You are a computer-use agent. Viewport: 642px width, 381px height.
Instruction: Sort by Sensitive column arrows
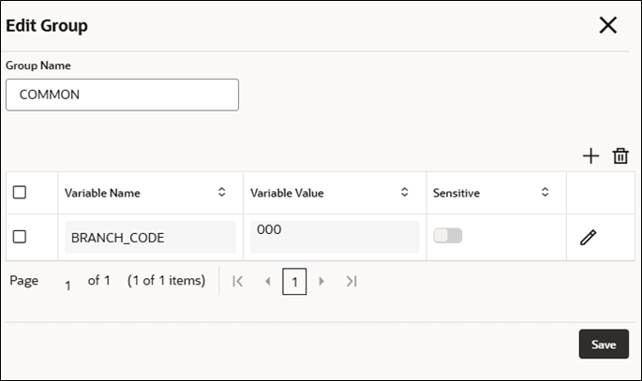(x=545, y=193)
